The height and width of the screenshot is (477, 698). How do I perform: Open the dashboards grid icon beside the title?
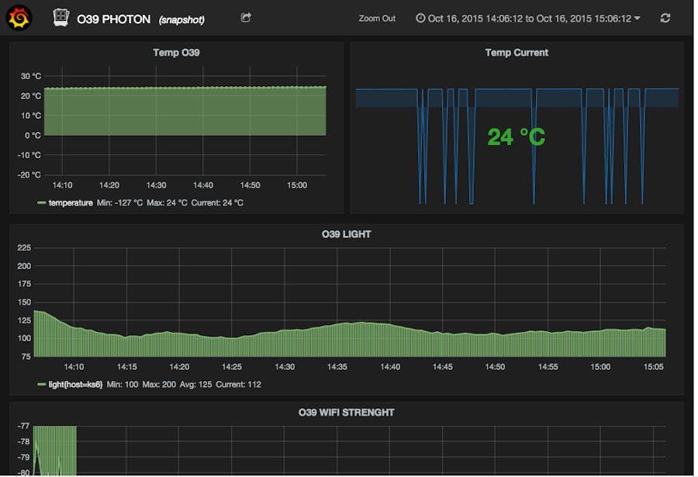[x=58, y=17]
